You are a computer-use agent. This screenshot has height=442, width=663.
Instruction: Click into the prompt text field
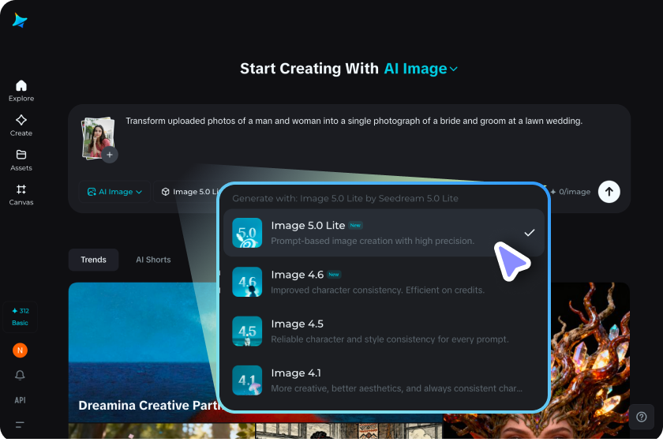pos(354,121)
